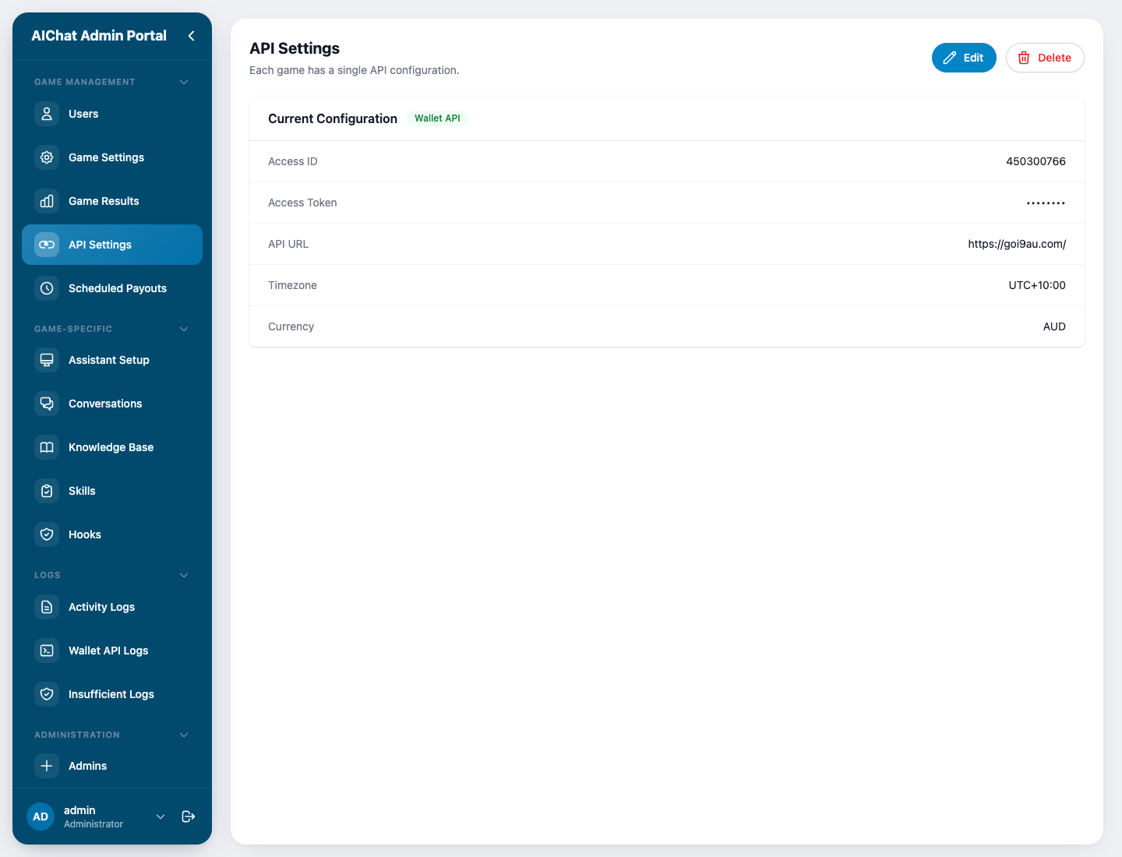Click the red Delete button
1122x857 pixels.
(x=1045, y=58)
